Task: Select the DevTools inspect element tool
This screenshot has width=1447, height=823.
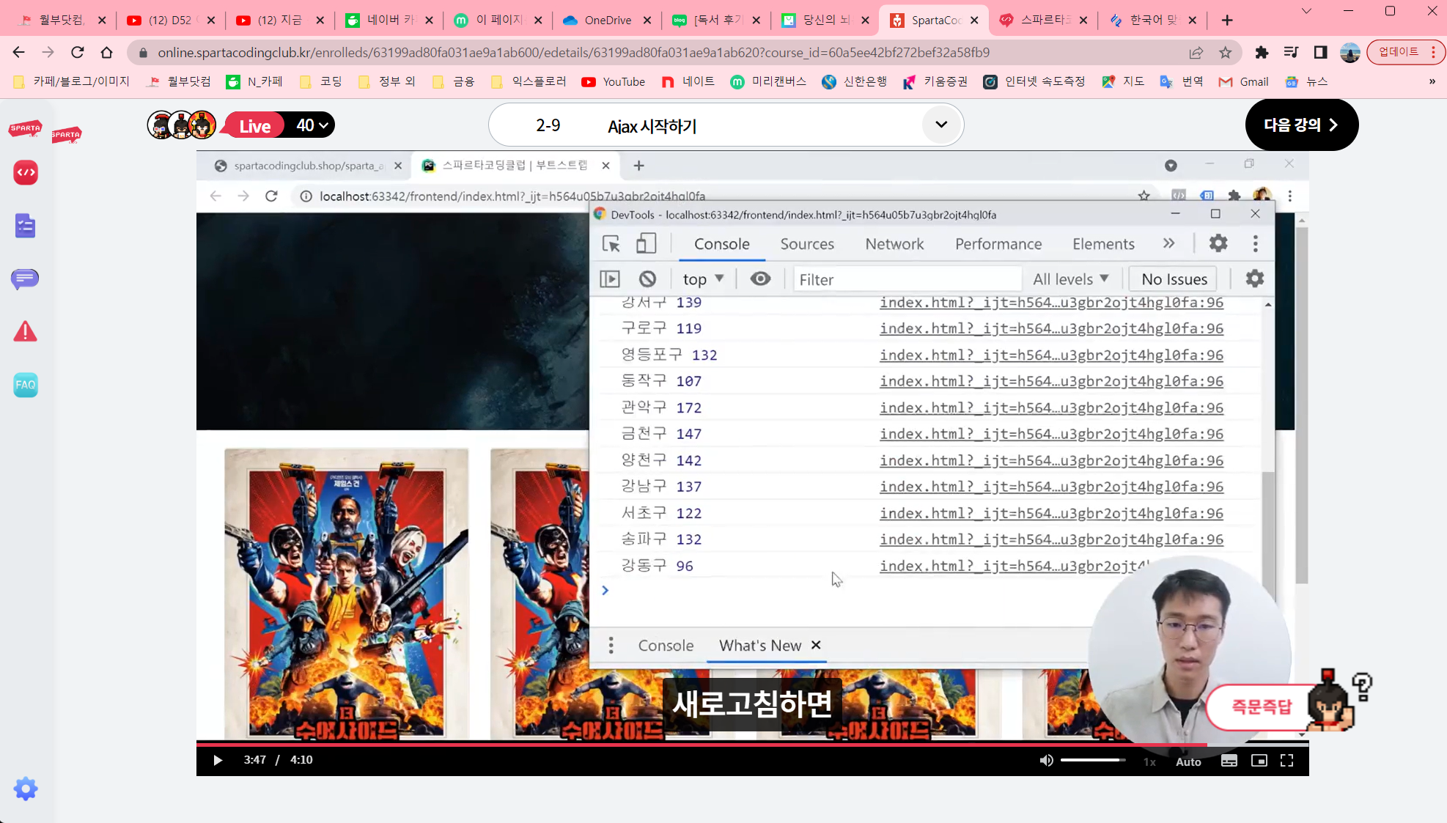Action: tap(611, 243)
